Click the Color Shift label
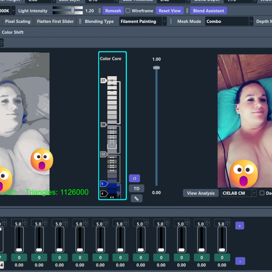Viewport: 272px width, 272px height. 12,32
